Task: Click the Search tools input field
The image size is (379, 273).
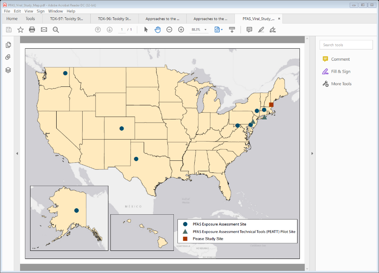Action: click(346, 45)
